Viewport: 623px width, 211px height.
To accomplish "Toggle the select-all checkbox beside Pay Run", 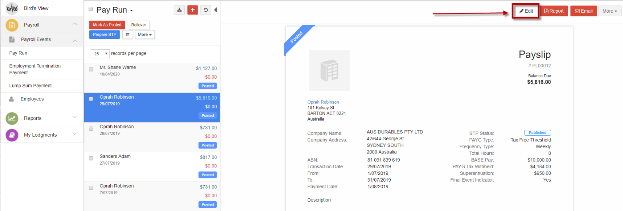I will click(x=91, y=9).
